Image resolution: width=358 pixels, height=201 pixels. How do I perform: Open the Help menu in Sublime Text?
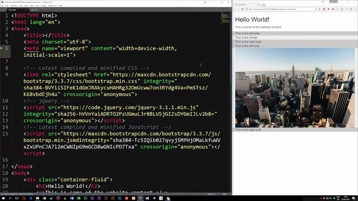[x=60, y=6]
